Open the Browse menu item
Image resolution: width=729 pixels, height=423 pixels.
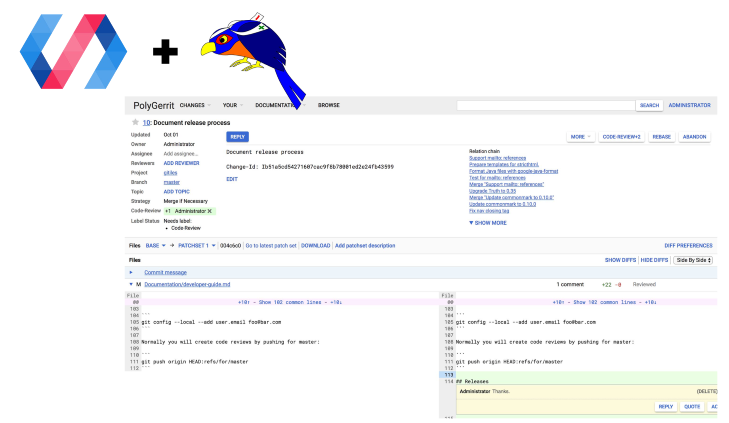(328, 105)
